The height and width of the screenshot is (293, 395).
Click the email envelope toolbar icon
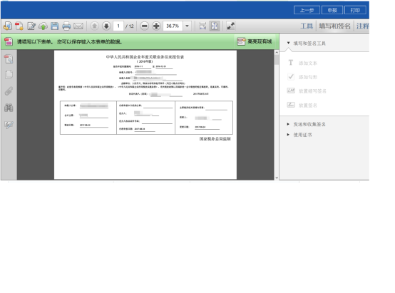tap(78, 26)
